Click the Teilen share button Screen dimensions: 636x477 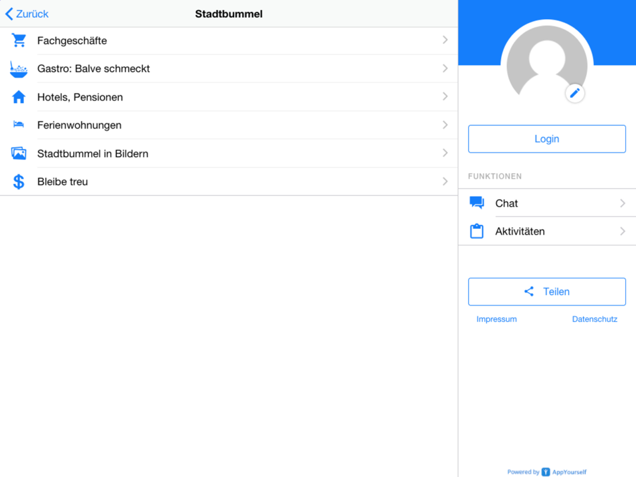547,292
